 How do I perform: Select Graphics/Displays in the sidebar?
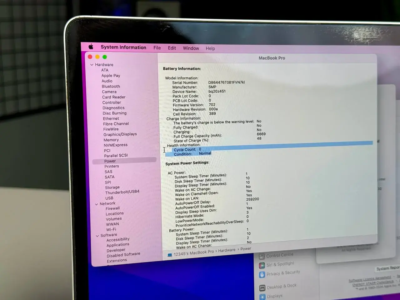click(120, 134)
